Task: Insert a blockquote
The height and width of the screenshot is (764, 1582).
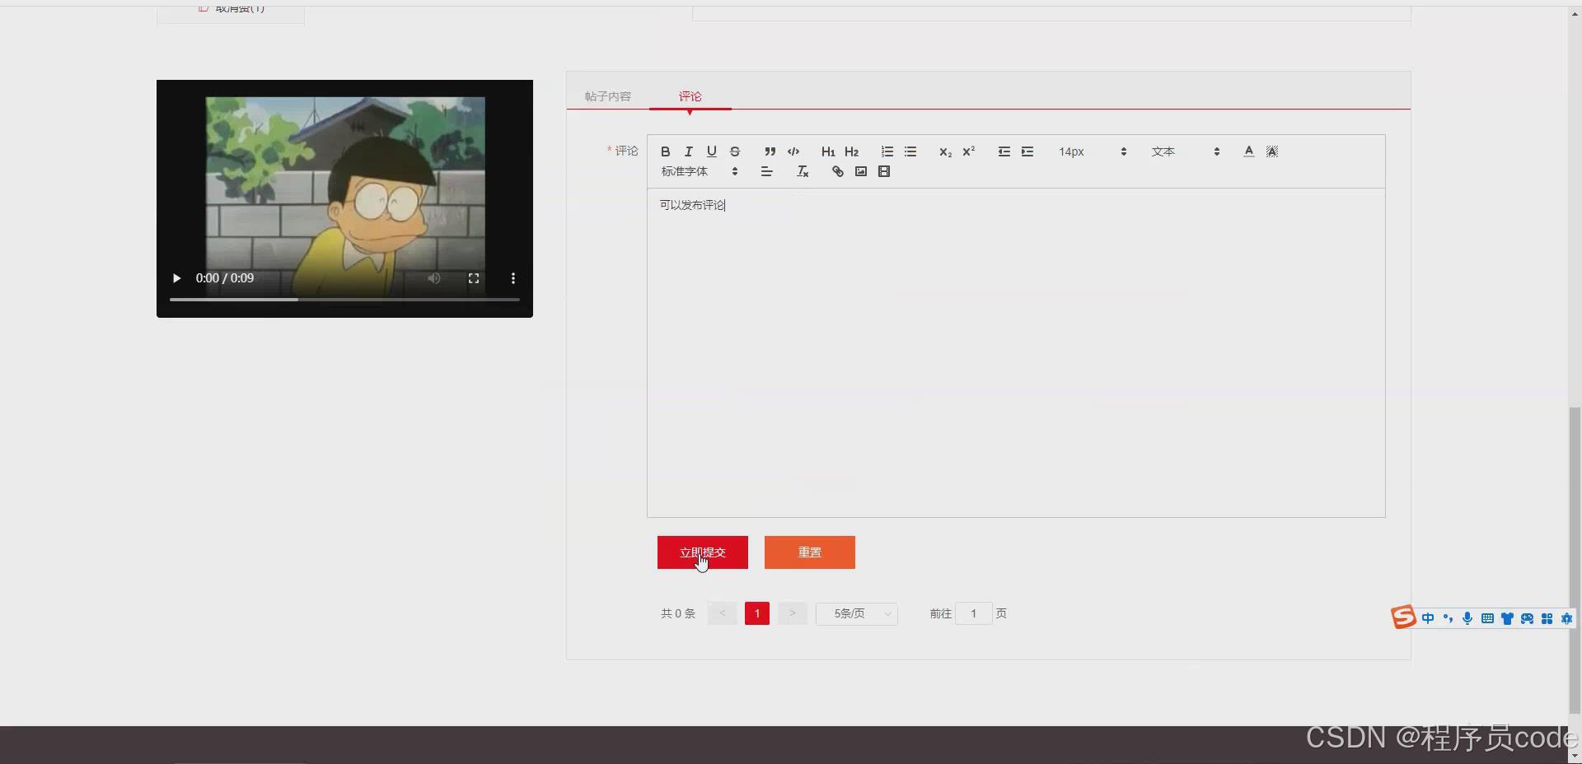Action: click(770, 151)
